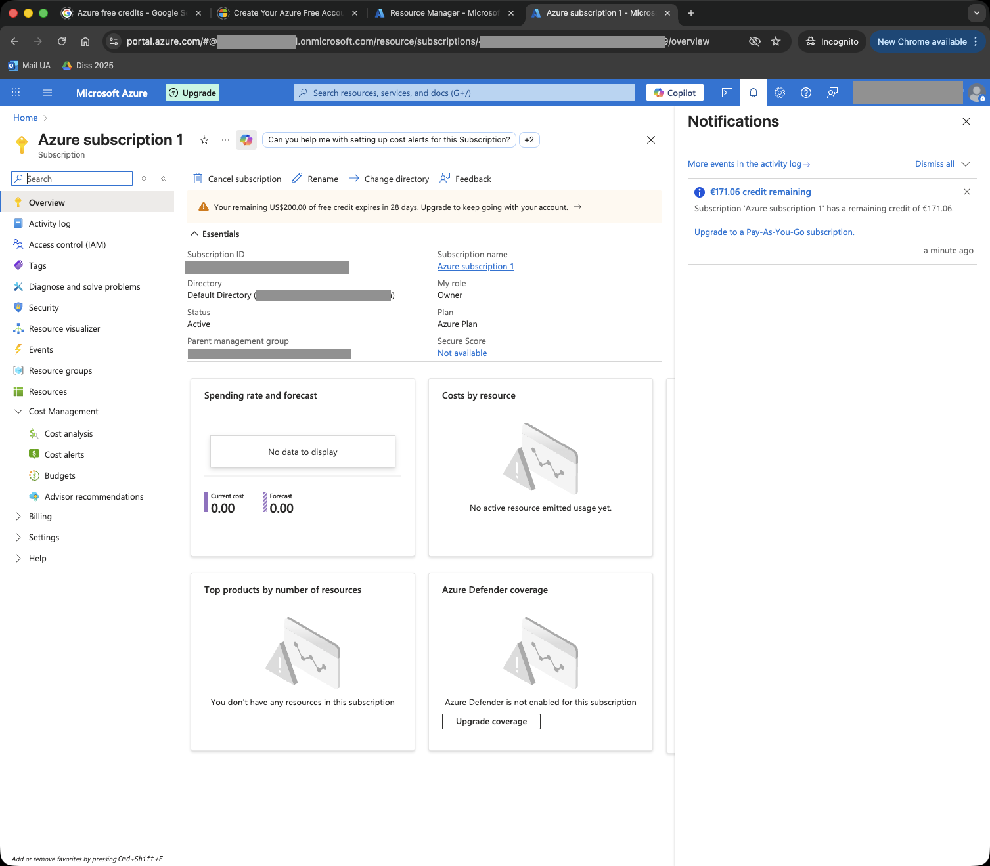990x866 pixels.
Task: Open the Cloud Shell icon in top bar
Action: [x=727, y=93]
